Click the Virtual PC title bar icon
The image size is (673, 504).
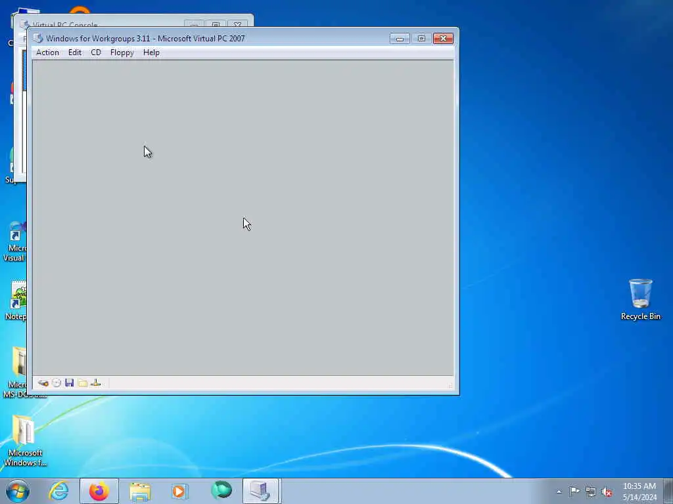[x=38, y=38]
